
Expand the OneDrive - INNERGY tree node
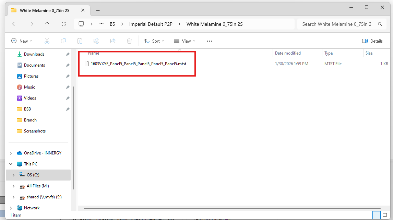point(11,153)
